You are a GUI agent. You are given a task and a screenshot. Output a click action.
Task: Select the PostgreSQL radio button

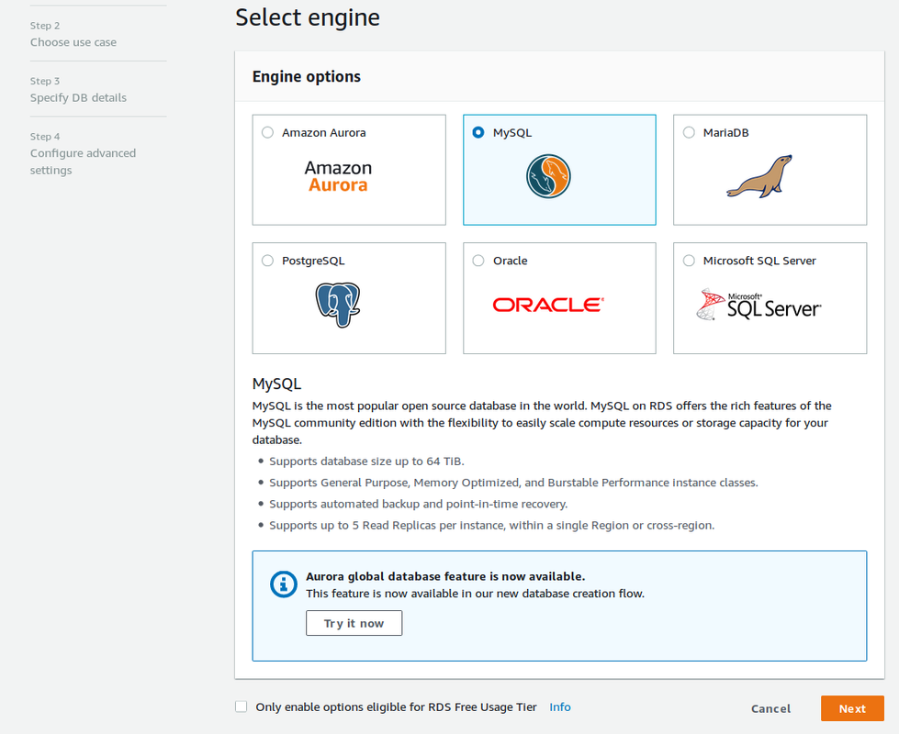tap(267, 260)
